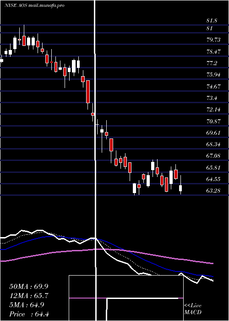229x321 pixels.
Task: Click the 78.47 price level label
Action: (213, 51)
